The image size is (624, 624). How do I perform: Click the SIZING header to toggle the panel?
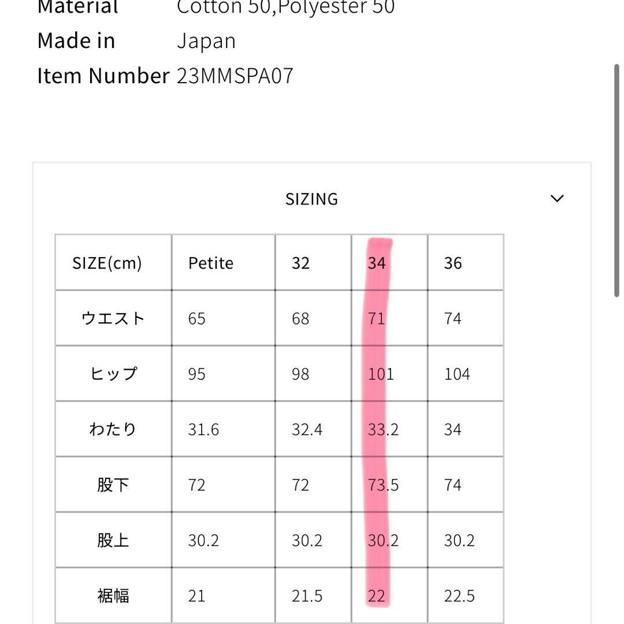pyautogui.click(x=311, y=199)
